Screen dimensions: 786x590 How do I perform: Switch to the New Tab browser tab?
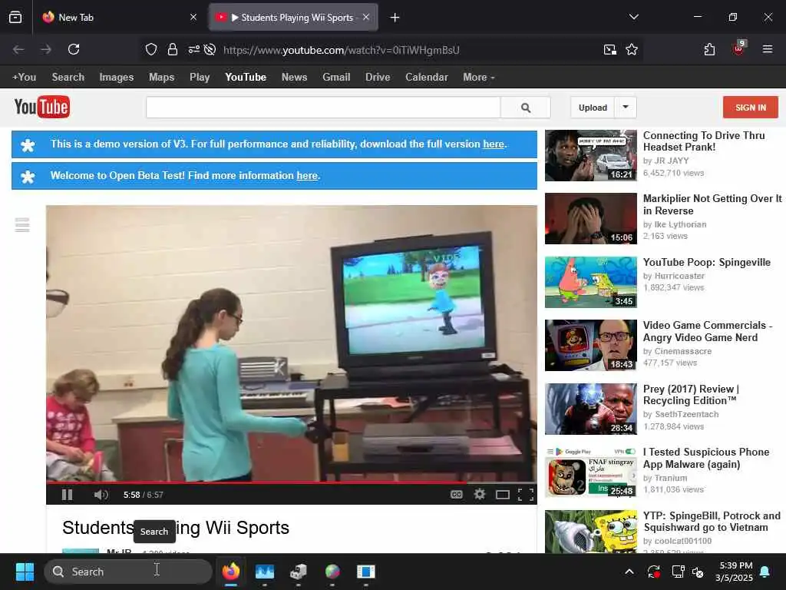[119, 18]
